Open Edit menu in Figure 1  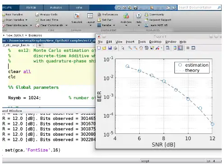click(x=109, y=42)
